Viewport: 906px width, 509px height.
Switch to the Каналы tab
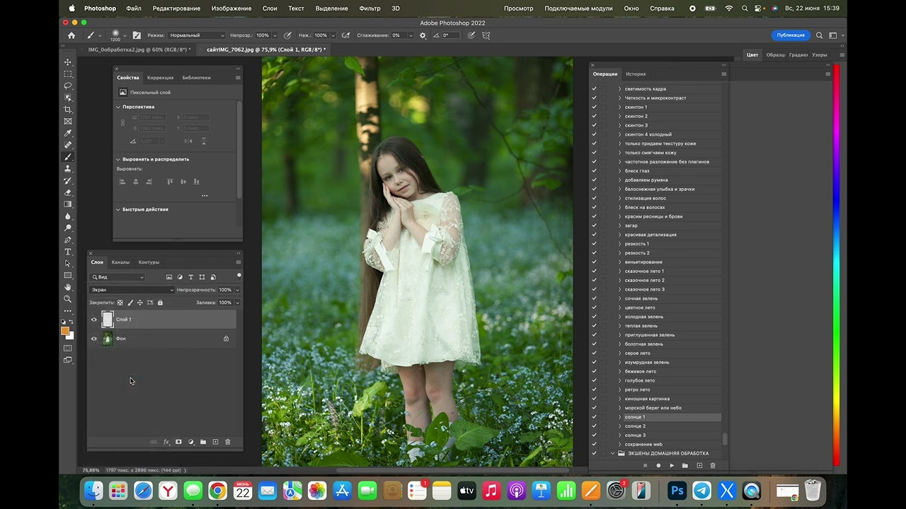(x=120, y=262)
